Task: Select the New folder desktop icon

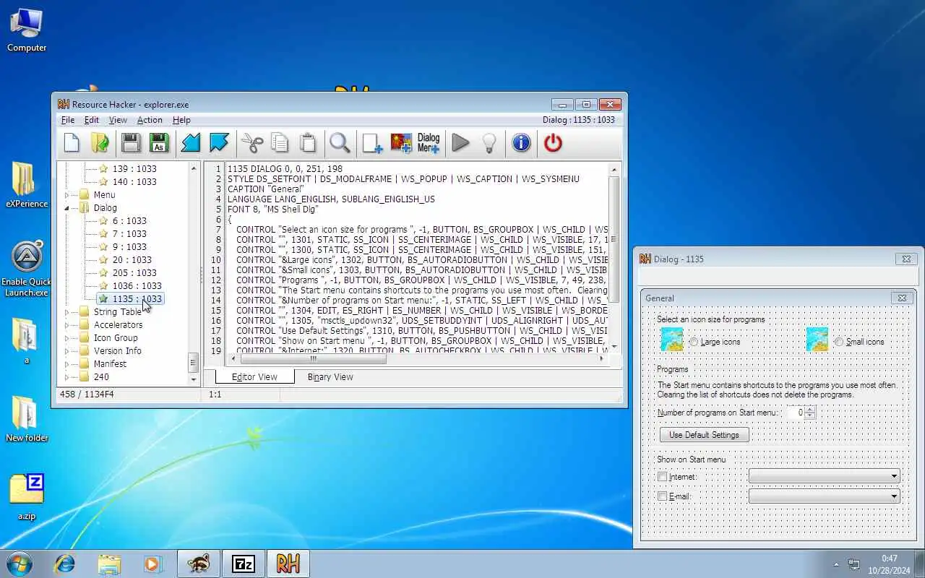Action: pos(27,419)
